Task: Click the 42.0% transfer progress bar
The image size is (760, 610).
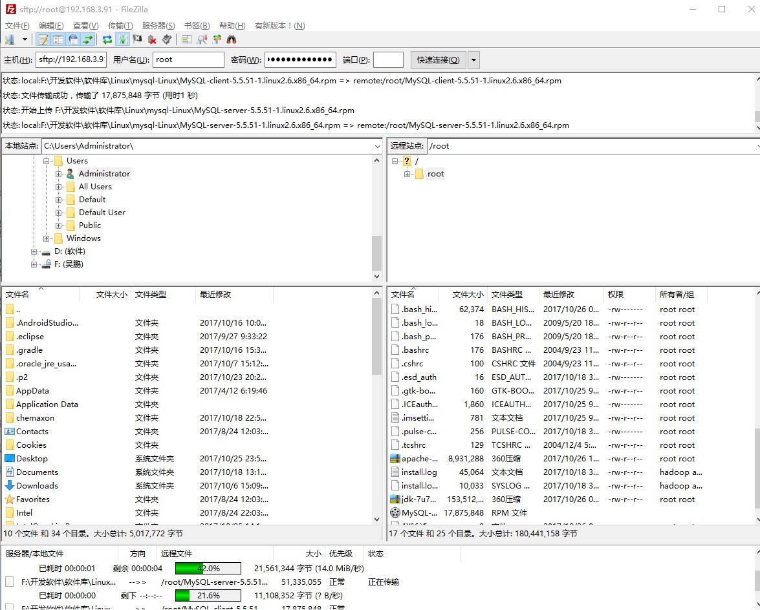Action: coord(208,569)
